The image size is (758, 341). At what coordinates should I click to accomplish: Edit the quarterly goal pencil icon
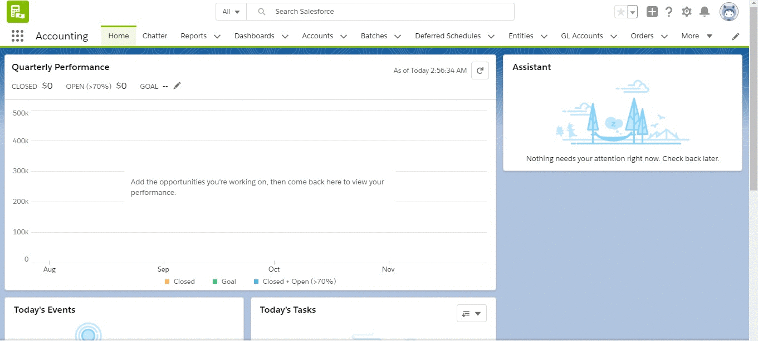(177, 86)
